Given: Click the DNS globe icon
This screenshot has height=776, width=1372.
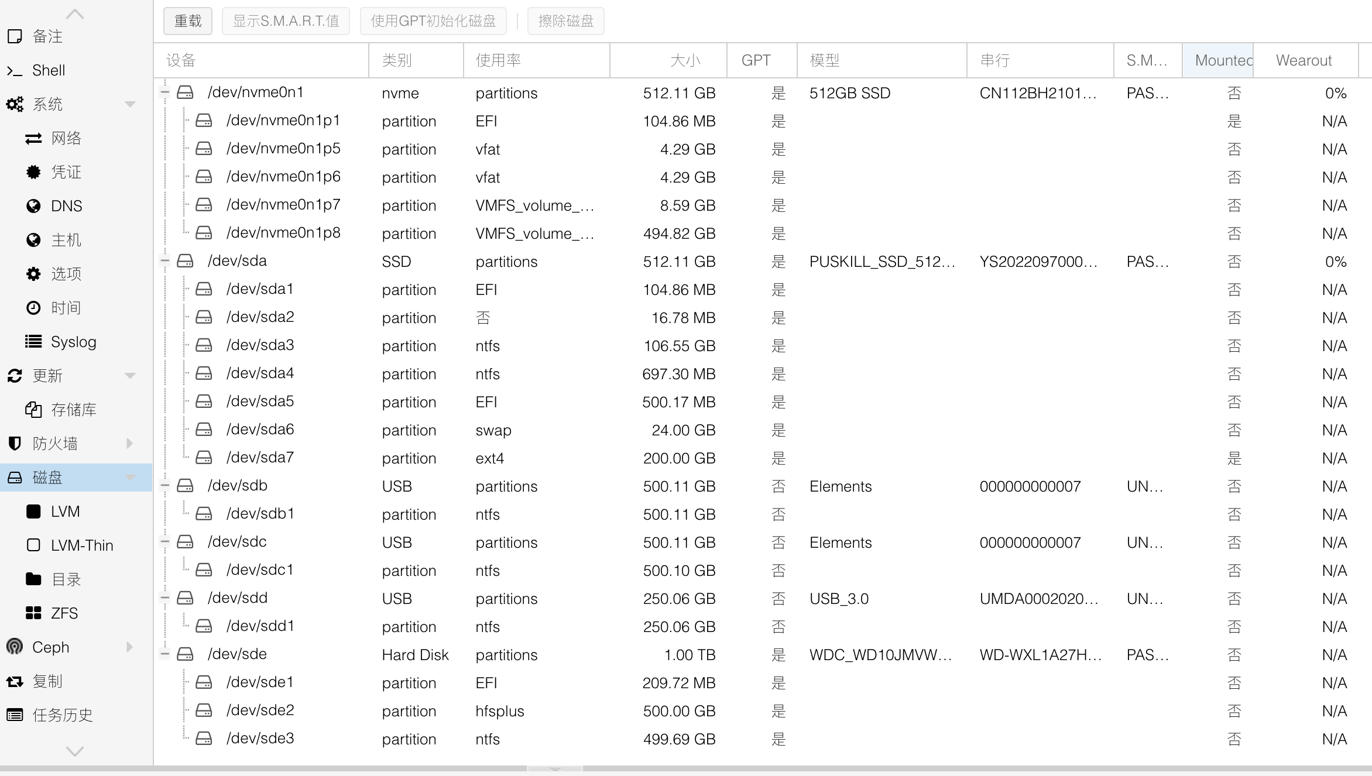Looking at the screenshot, I should tap(33, 206).
